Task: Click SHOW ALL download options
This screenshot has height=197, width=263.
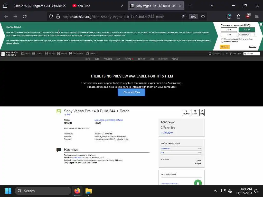Action: (x=165, y=159)
